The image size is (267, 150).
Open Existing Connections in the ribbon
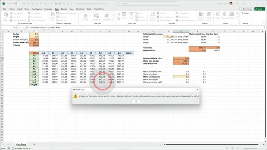tap(37, 20)
